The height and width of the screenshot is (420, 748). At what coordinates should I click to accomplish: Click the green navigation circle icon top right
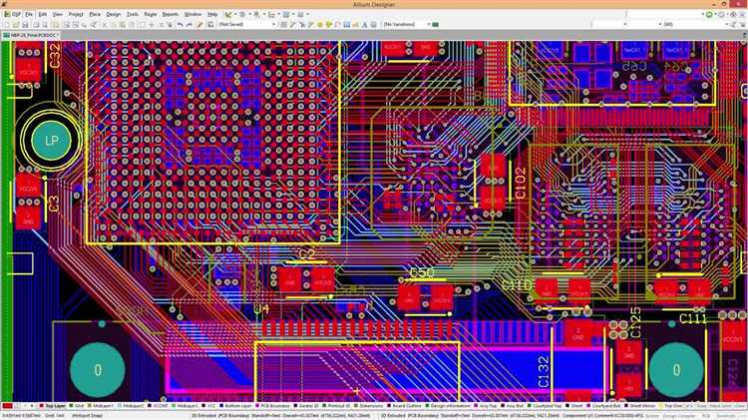click(709, 15)
